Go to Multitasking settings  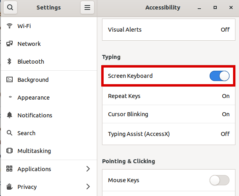[49, 151]
